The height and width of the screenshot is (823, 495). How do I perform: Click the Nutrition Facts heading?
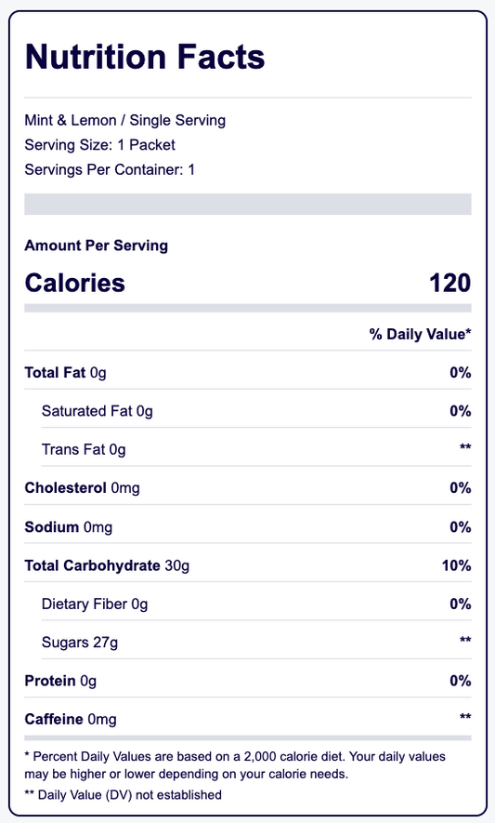[145, 57]
